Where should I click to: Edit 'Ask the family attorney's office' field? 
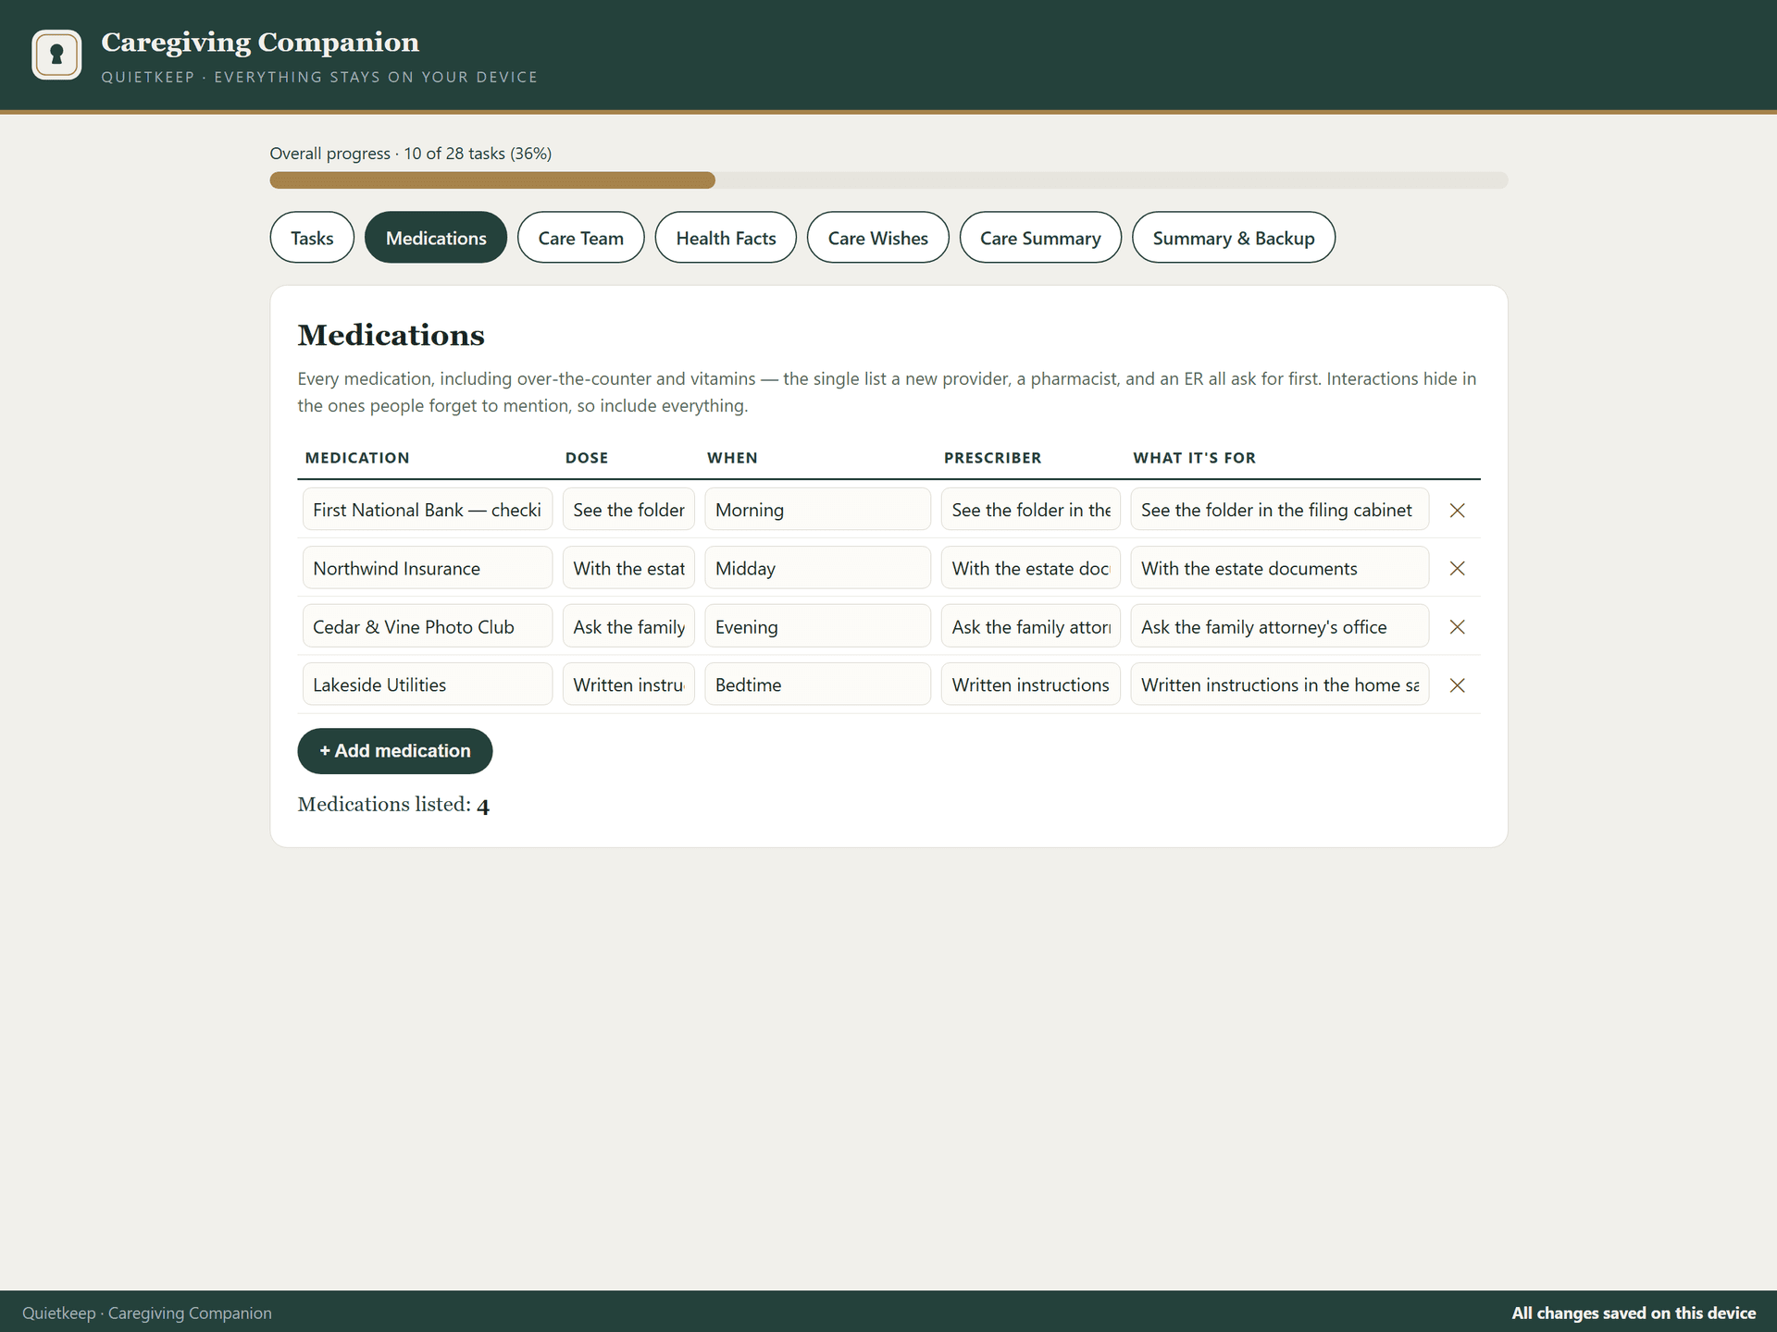pos(1280,626)
